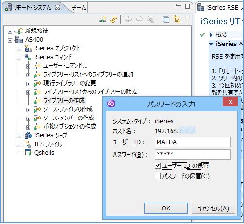This screenshot has height=224, width=244.
Task: Collapse the iSeries section in RSE panel
Action: click(211, 44)
